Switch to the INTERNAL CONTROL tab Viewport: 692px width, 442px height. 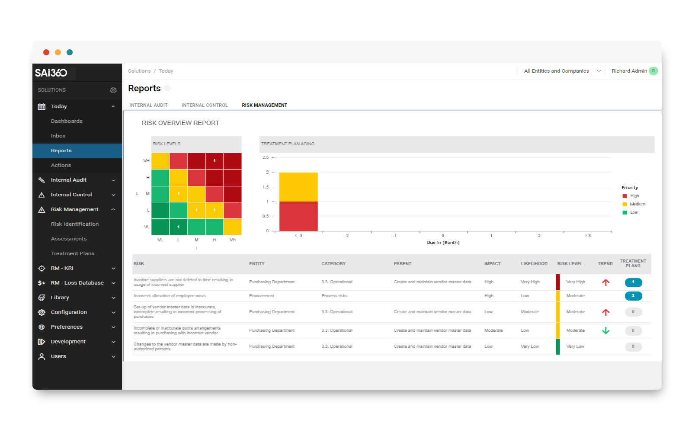205,105
